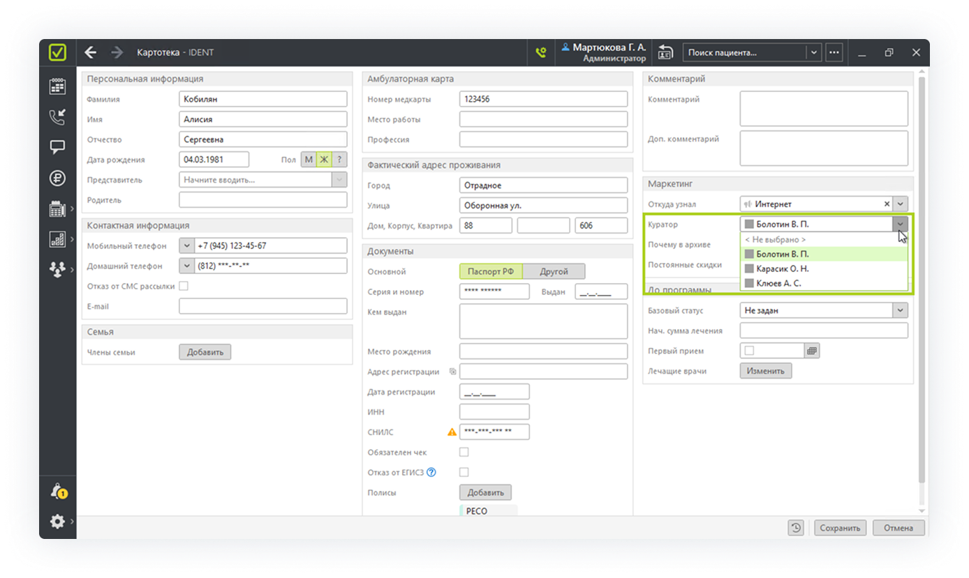Click the Город input field
The width and height of the screenshot is (969, 578).
[x=544, y=185]
